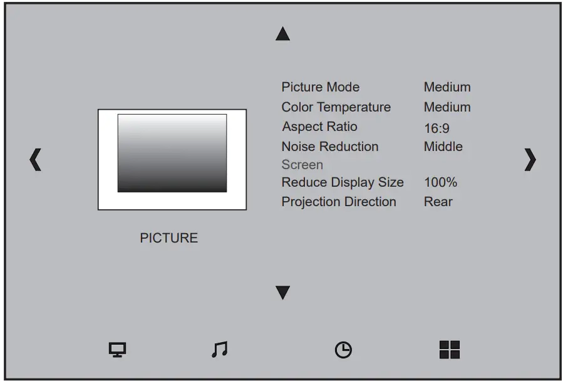This screenshot has height=381, width=563.
Task: Select the Noise Reduction menu entry
Action: coord(329,147)
